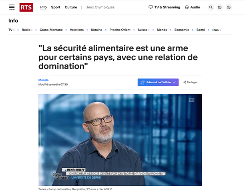Click the RTS logo

(x=26, y=7)
